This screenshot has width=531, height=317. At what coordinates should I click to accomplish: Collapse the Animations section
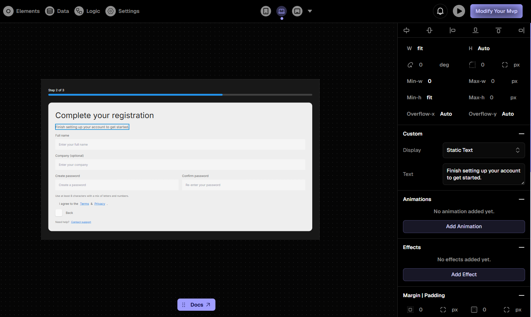click(x=522, y=199)
